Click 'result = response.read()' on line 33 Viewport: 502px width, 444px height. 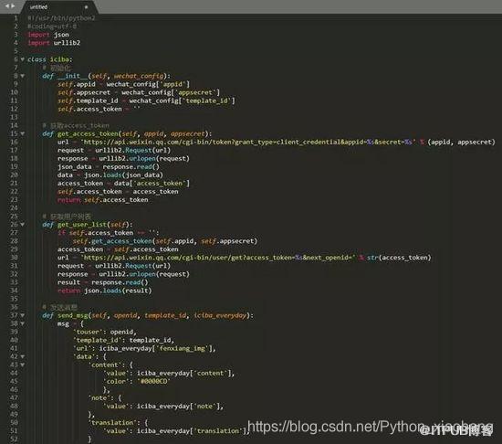pos(103,282)
